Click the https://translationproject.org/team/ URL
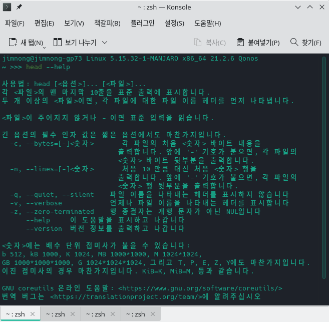The width and height of the screenshot is (329, 322). point(127,297)
